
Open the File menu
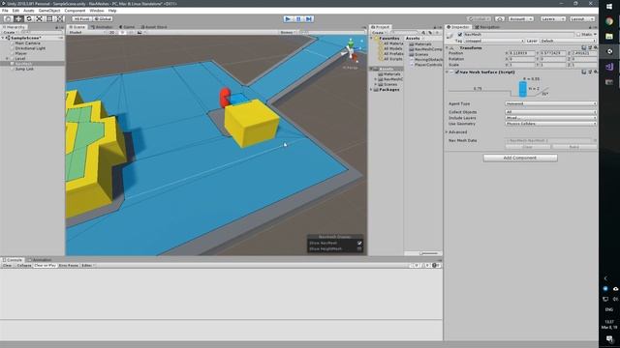tap(5, 11)
